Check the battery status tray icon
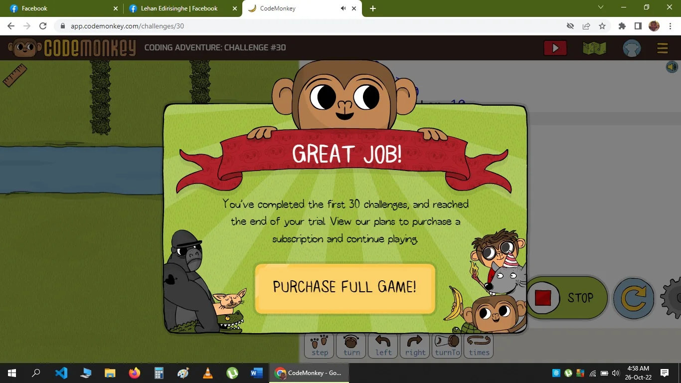681x383 pixels. (x=604, y=373)
